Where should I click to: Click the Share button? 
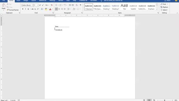[167, 1]
